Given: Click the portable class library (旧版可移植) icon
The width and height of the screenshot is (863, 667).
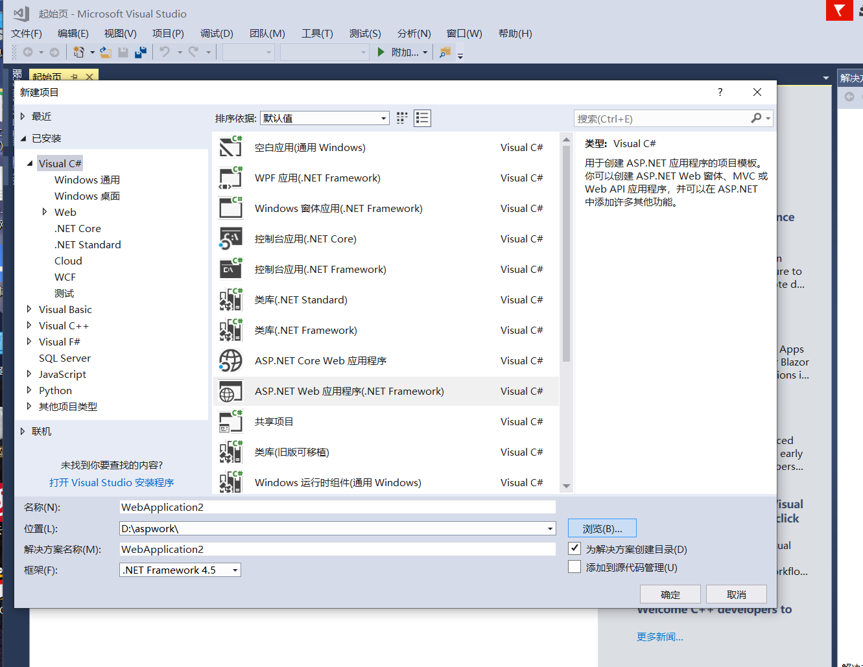Looking at the screenshot, I should pos(231,452).
